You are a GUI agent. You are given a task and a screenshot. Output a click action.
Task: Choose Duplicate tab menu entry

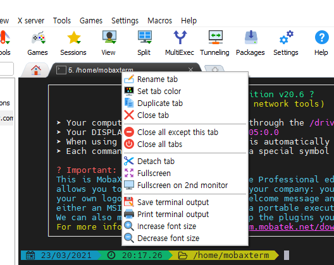pyautogui.click(x=185, y=103)
